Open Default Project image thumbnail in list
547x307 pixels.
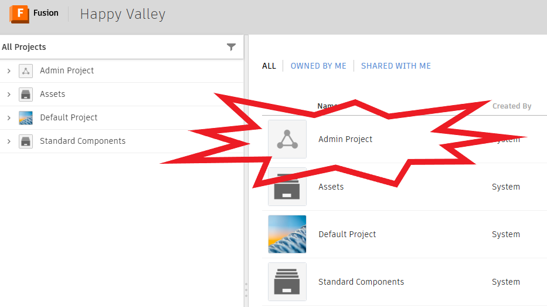click(287, 234)
